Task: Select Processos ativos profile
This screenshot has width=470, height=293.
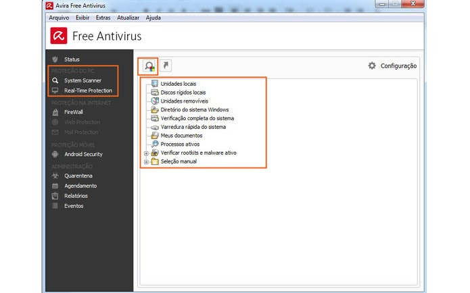Action: pyautogui.click(x=180, y=144)
